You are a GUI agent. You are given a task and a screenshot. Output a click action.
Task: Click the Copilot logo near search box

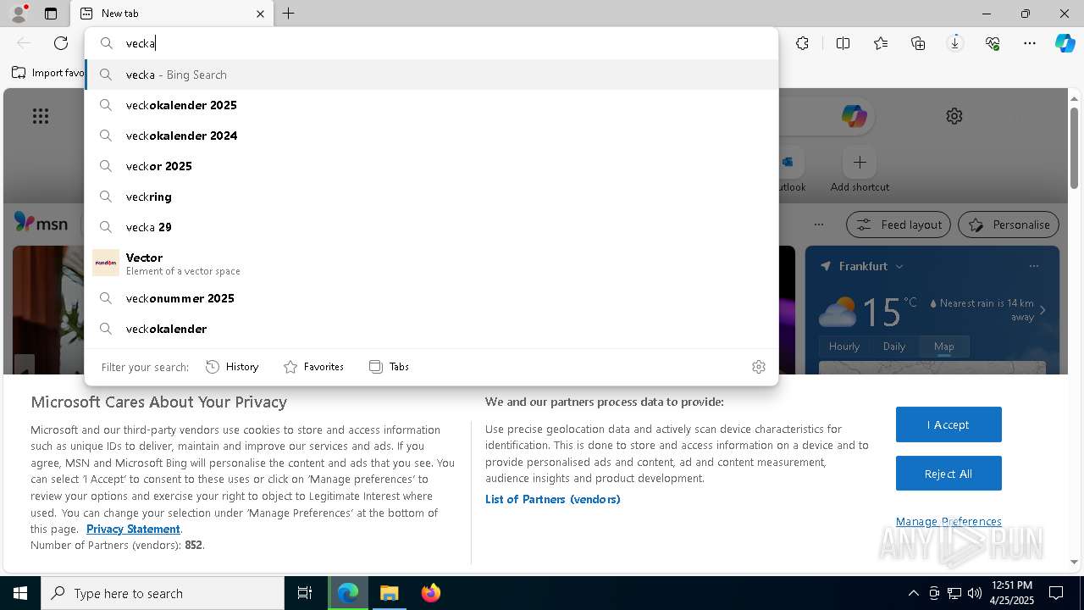(x=854, y=116)
